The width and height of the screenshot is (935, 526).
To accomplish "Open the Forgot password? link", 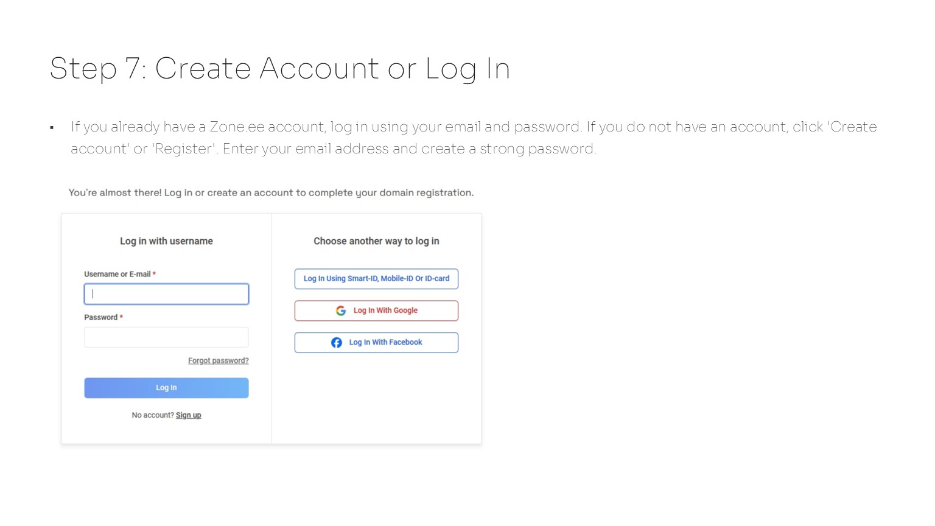I will pos(218,361).
